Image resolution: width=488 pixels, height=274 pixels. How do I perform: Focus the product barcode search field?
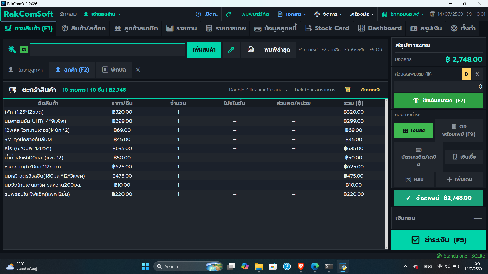[x=108, y=49]
